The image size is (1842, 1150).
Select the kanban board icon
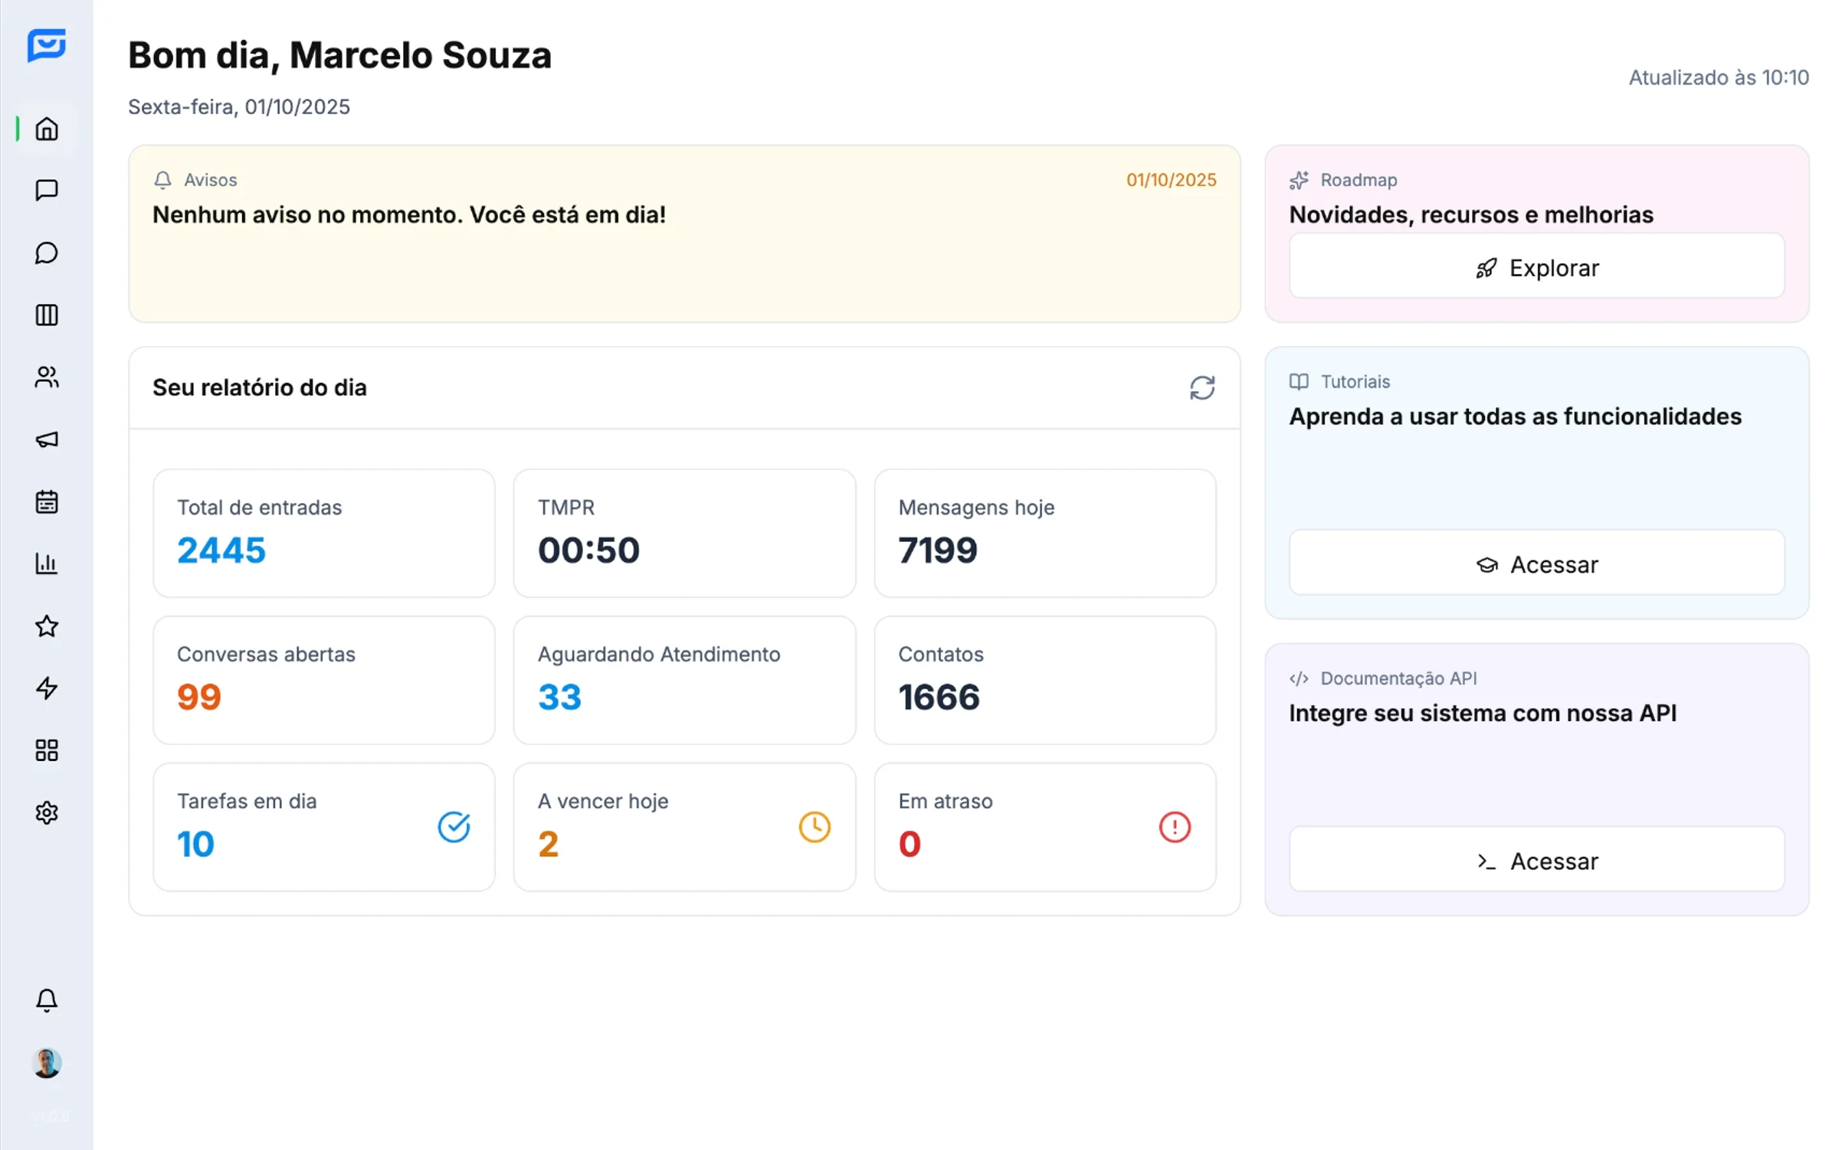(47, 315)
